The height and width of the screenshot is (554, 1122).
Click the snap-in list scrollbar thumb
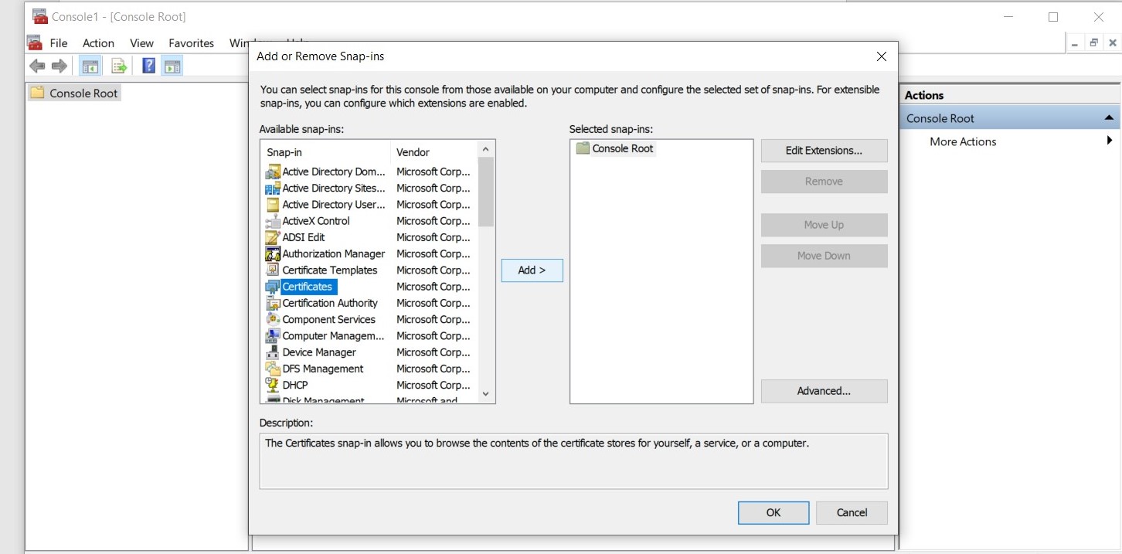[485, 192]
